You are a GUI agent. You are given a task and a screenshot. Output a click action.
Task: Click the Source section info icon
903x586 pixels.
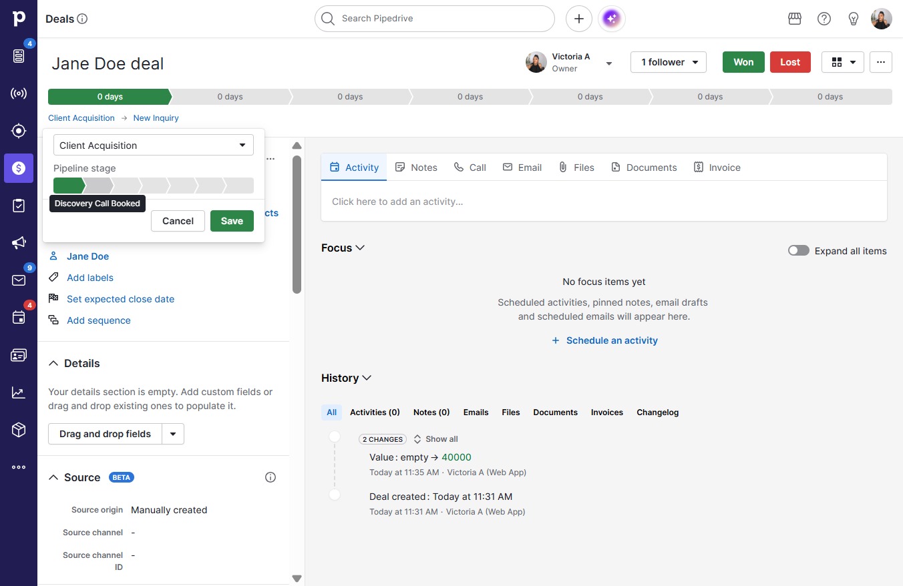point(270,477)
